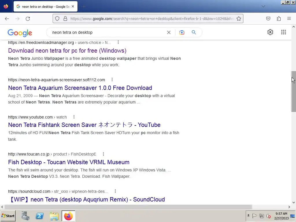Open Action Center flag icon
This screenshot has height=222, width=296.
tap(254, 216)
